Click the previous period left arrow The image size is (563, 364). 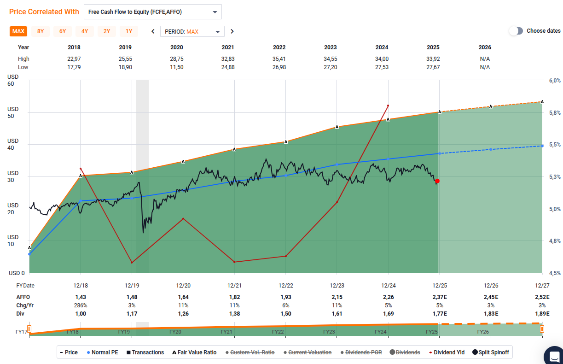(x=153, y=31)
